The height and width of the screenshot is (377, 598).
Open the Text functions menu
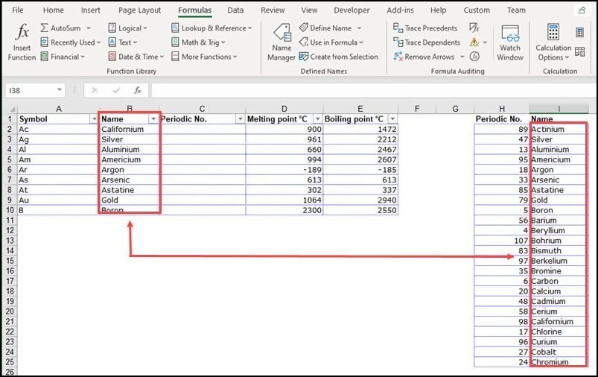click(123, 42)
